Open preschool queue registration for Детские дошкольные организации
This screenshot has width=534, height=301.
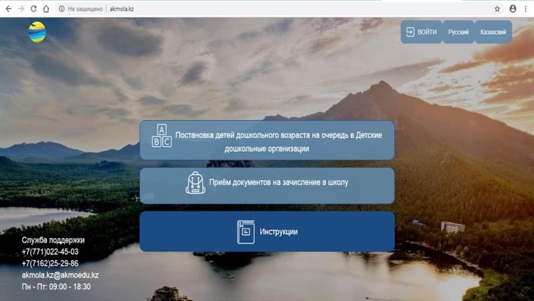[267, 140]
